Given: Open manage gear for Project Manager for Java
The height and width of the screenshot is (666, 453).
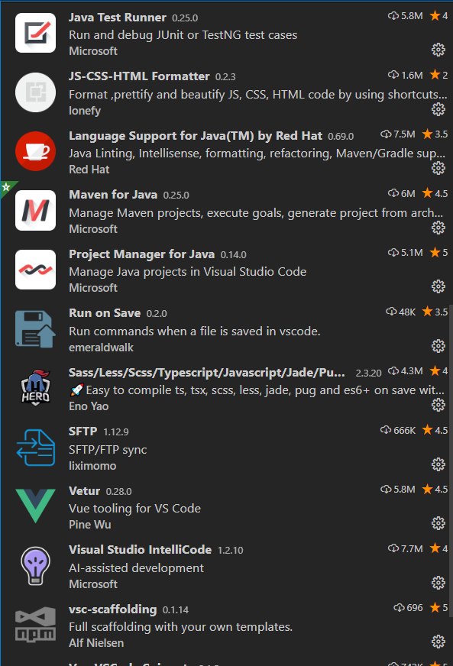Looking at the screenshot, I should tap(438, 286).
